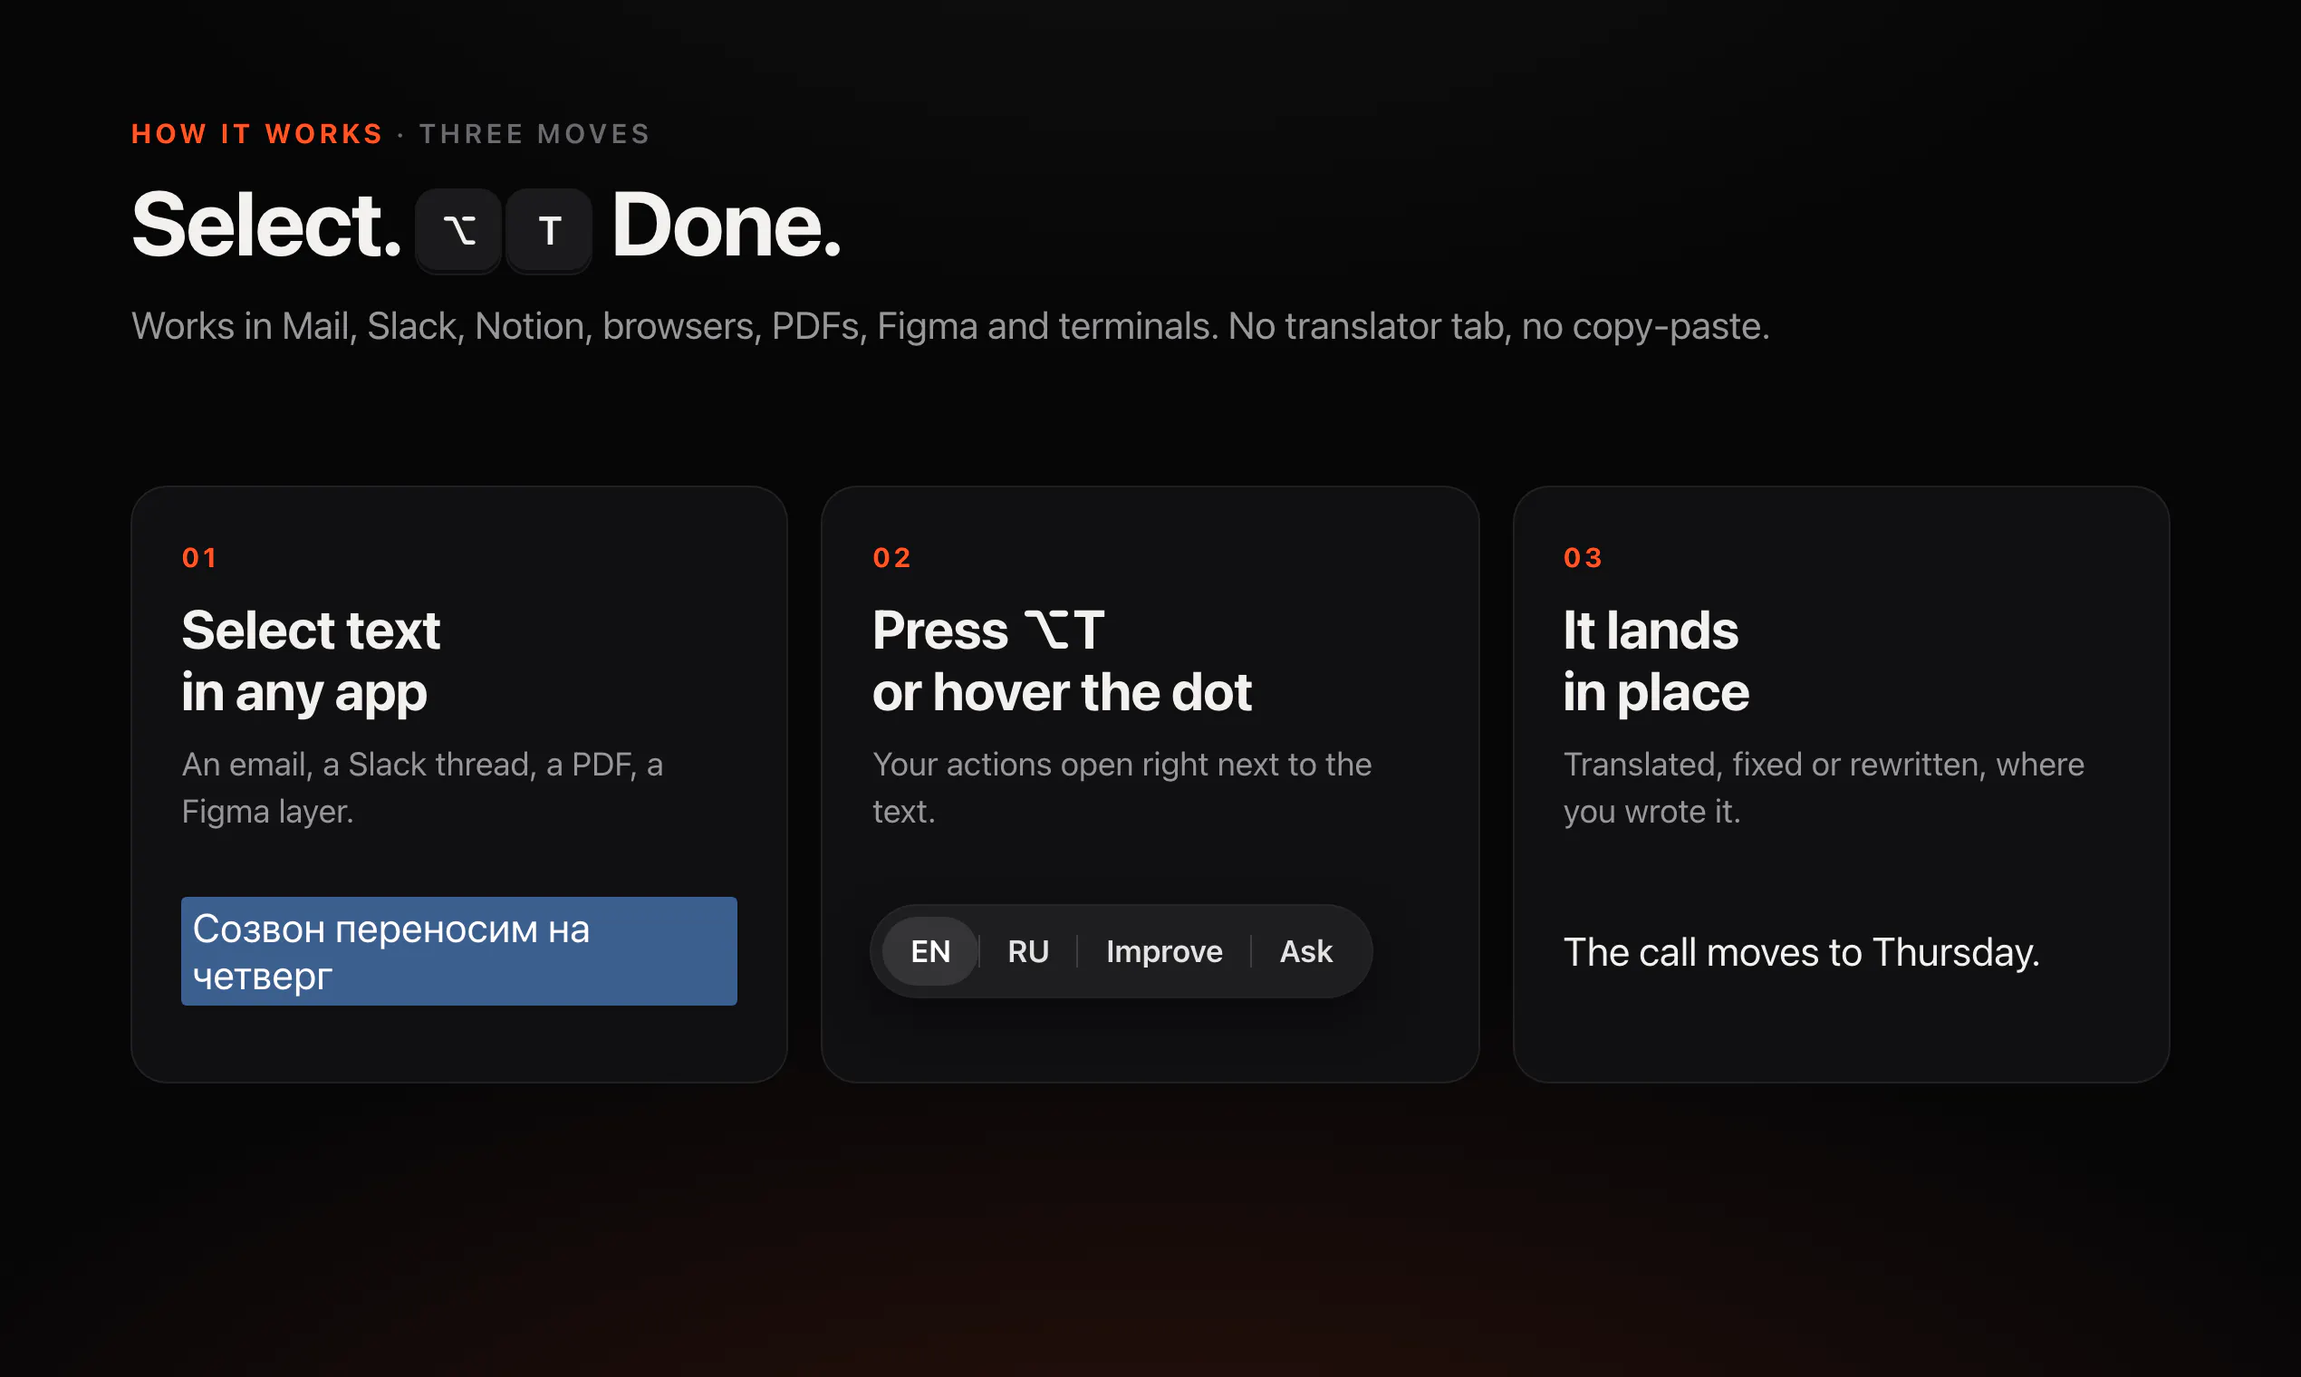Click the step number 03
2301x1377 pixels.
(x=1583, y=558)
